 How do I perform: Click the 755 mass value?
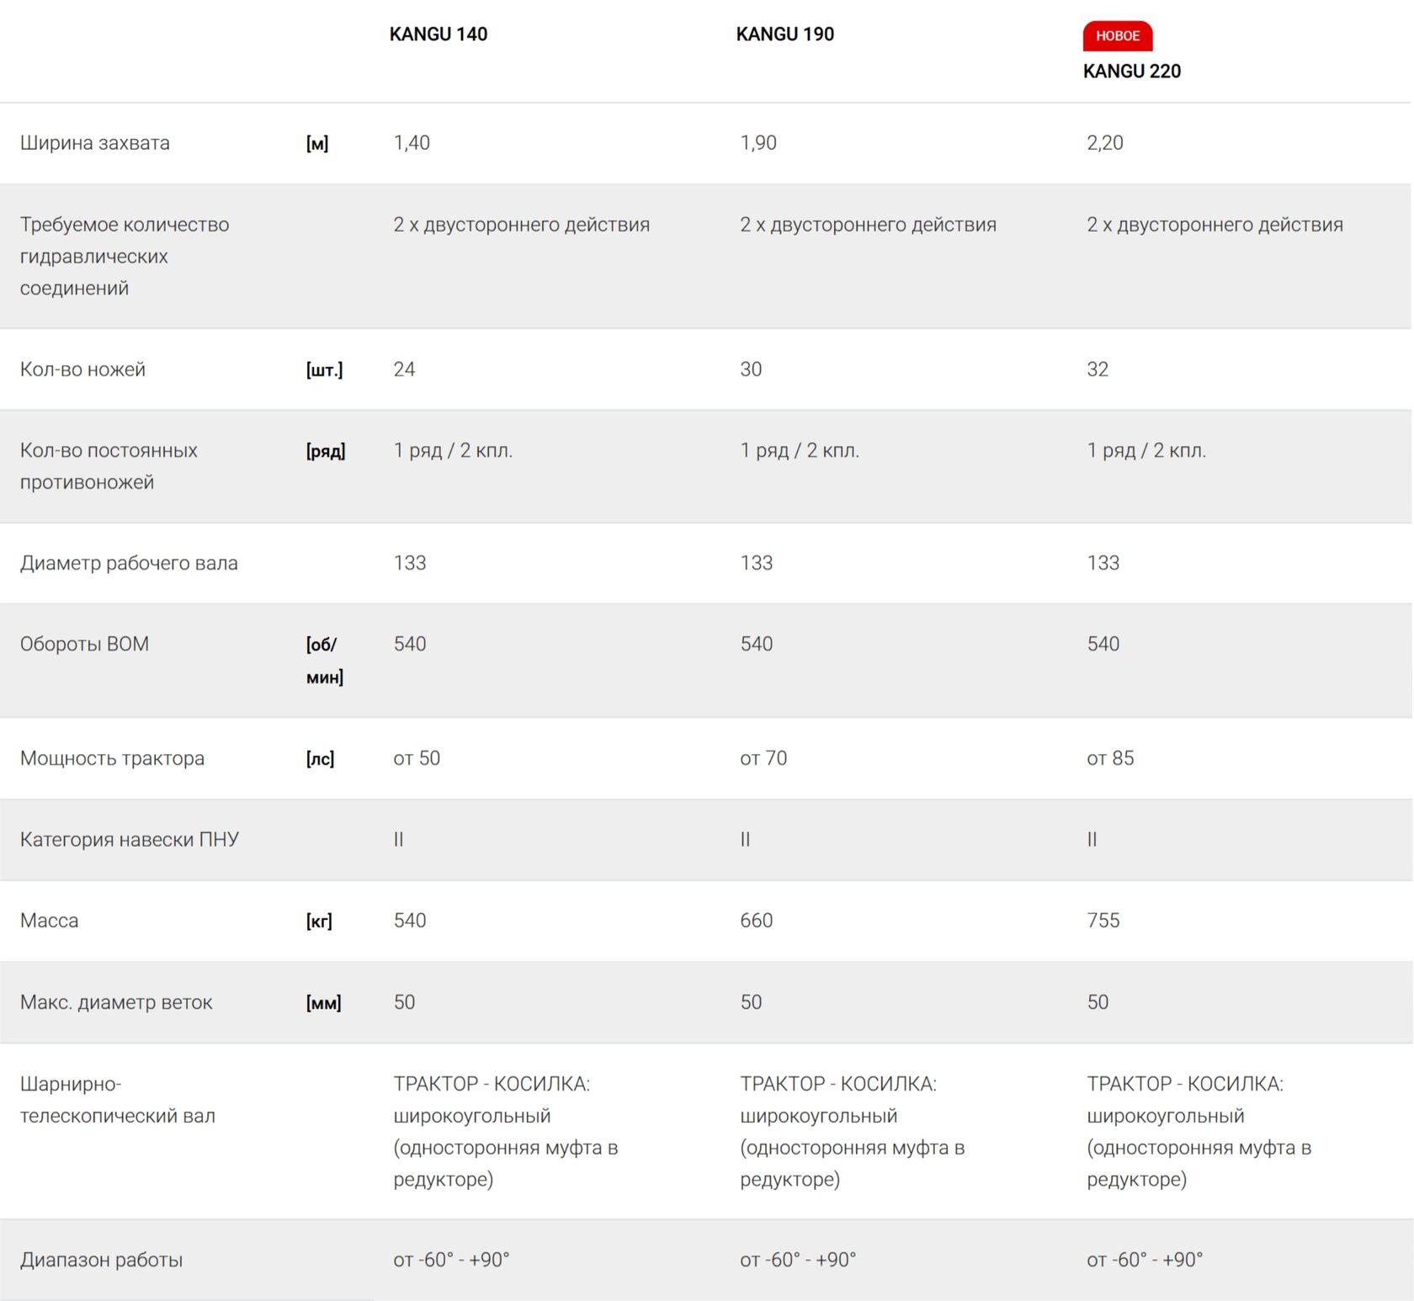pos(1103,921)
